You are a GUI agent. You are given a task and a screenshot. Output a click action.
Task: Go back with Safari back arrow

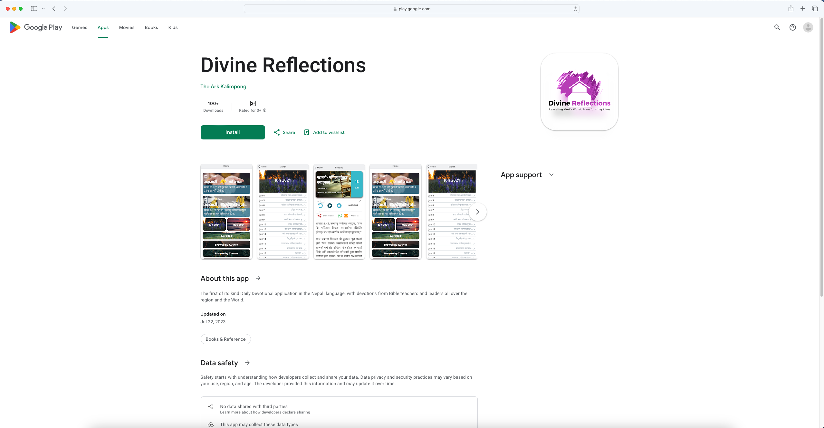pos(54,9)
